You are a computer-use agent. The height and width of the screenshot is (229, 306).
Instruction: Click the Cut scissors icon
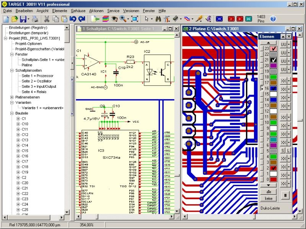pyautogui.click(x=46, y=19)
